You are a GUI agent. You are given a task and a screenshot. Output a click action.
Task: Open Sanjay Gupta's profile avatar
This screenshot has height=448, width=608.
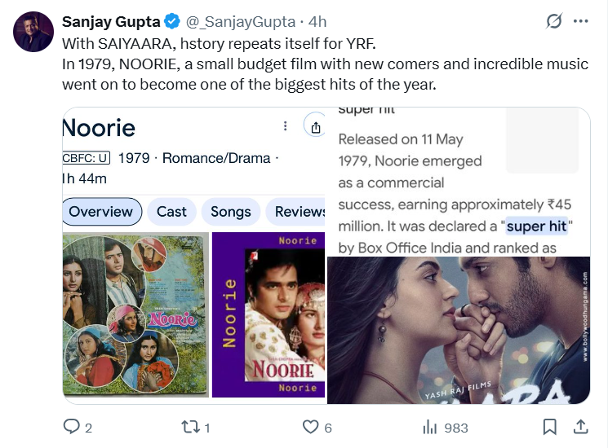[x=33, y=33]
